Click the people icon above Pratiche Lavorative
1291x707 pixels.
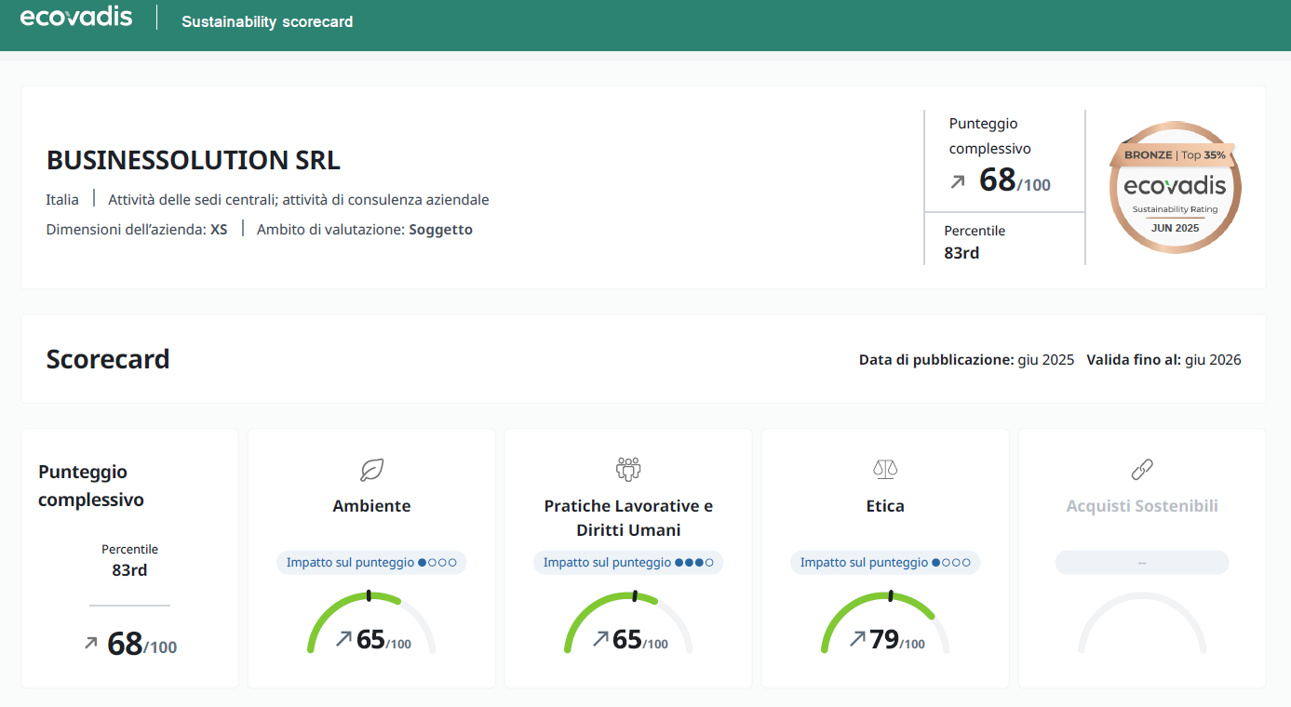(628, 470)
